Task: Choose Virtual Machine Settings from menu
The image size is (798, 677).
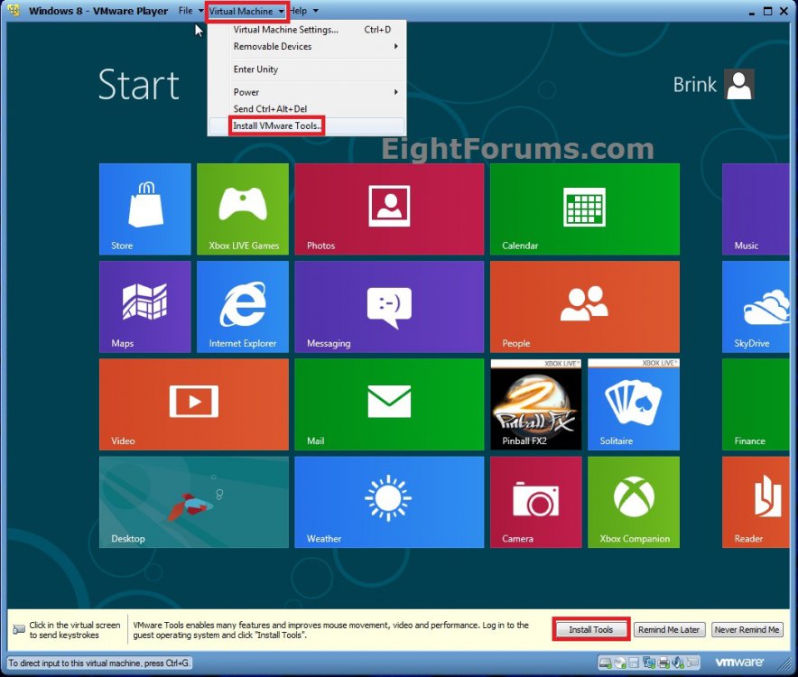Action: pyautogui.click(x=285, y=30)
